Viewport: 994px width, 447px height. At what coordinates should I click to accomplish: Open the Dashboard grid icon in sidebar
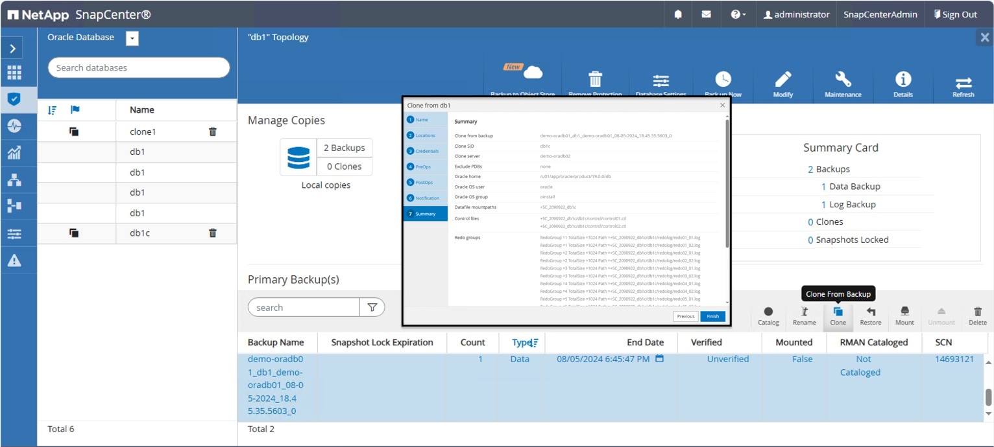[x=14, y=73]
